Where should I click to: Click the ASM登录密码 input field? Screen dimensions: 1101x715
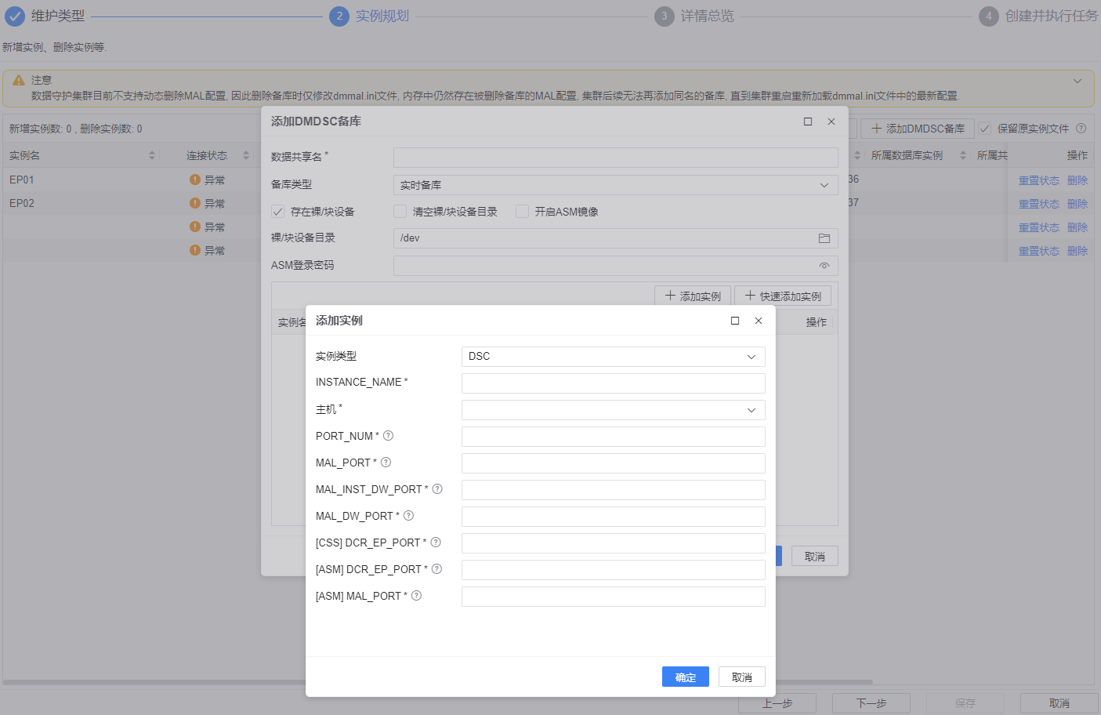tap(616, 266)
